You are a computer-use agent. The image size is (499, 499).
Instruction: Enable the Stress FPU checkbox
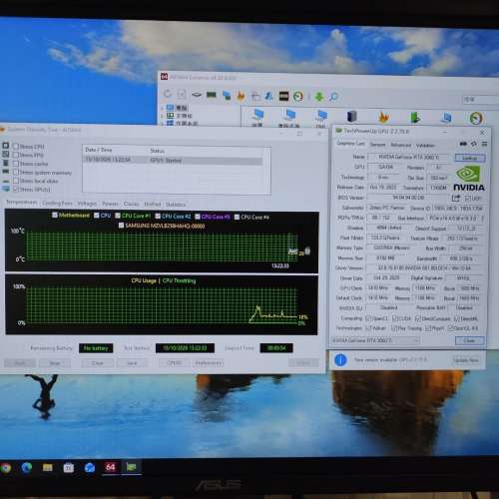coord(16,155)
